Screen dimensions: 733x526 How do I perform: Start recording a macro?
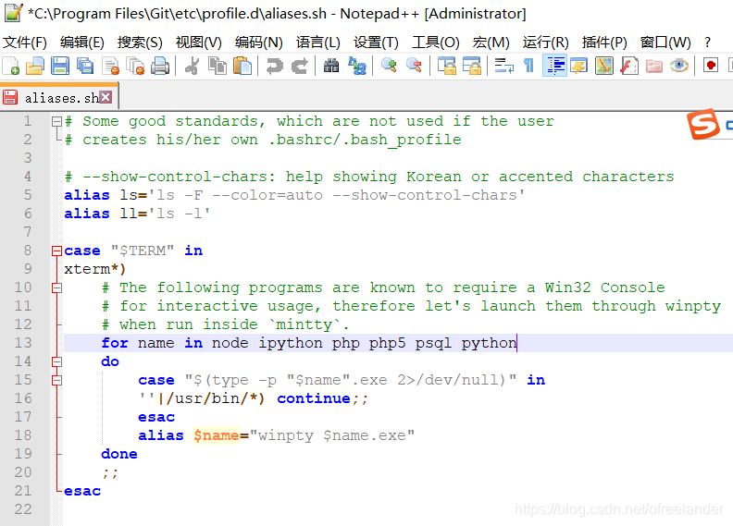711,66
